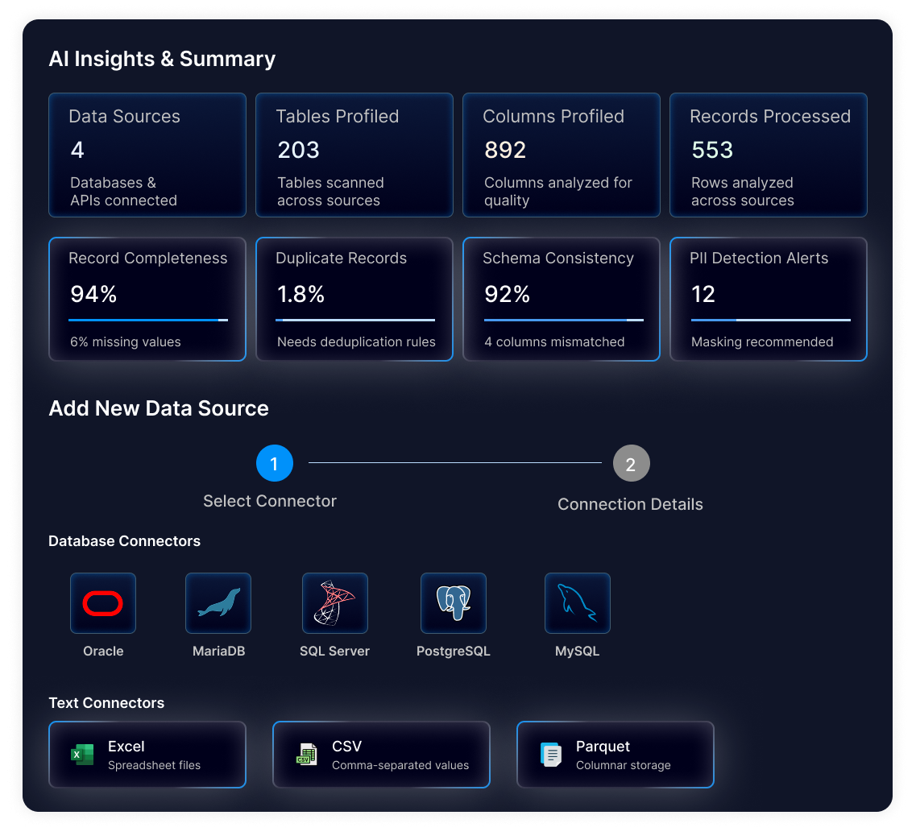Screen dimensions: 916x840
Task: Click the Schema Consistency progress bar
Action: tap(562, 320)
